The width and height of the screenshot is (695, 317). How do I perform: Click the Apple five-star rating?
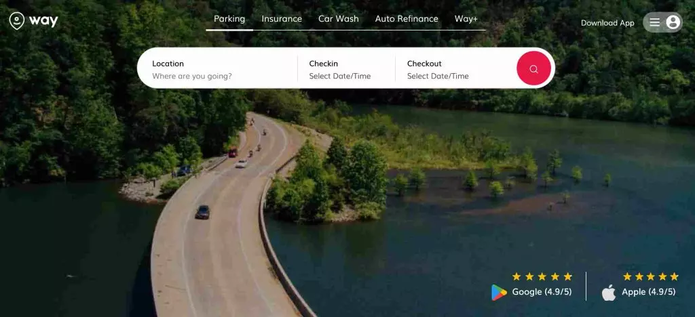pyautogui.click(x=651, y=277)
